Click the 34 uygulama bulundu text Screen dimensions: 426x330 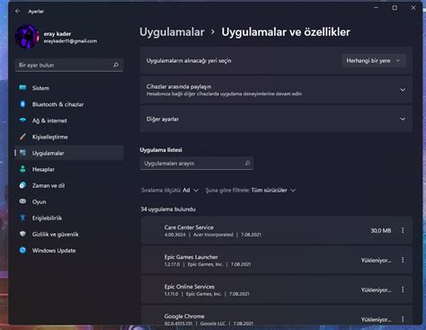tap(168, 210)
